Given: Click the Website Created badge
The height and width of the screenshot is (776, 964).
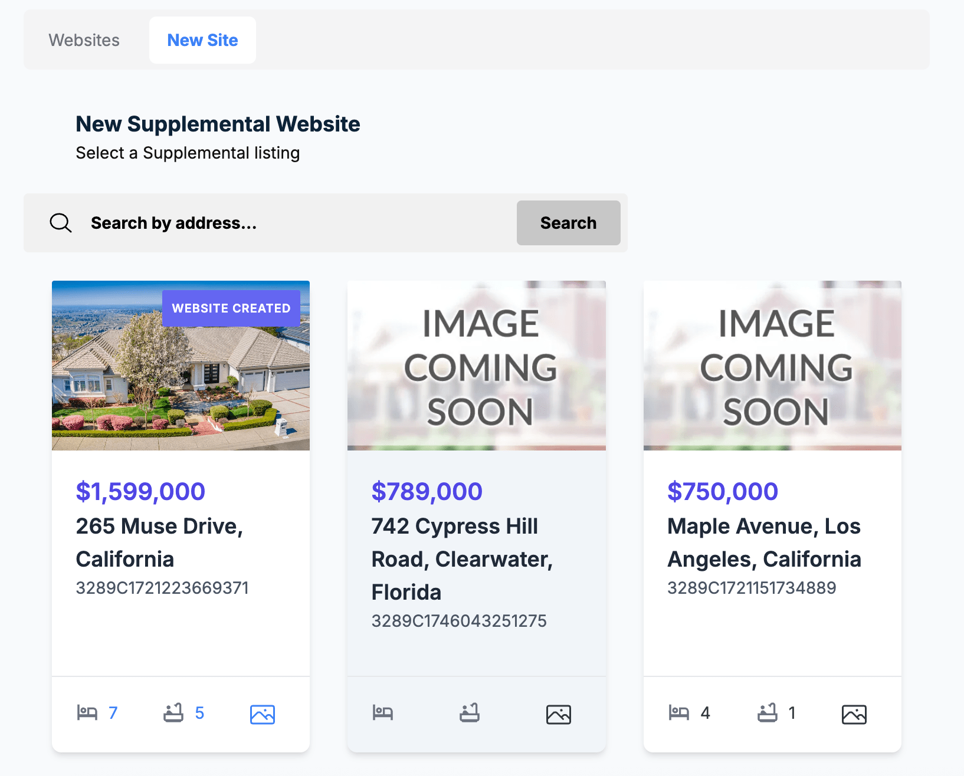Looking at the screenshot, I should pos(231,308).
